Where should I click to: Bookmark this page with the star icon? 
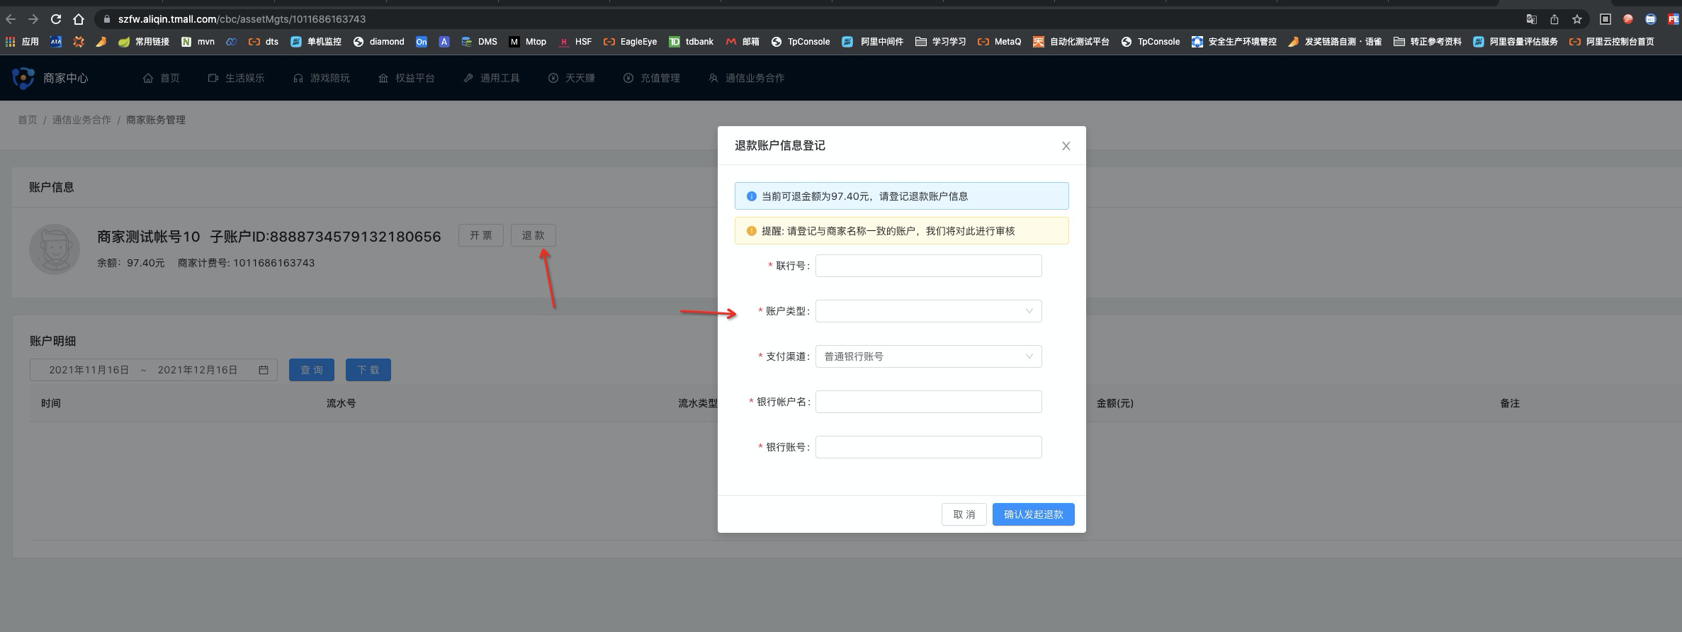click(x=1576, y=19)
